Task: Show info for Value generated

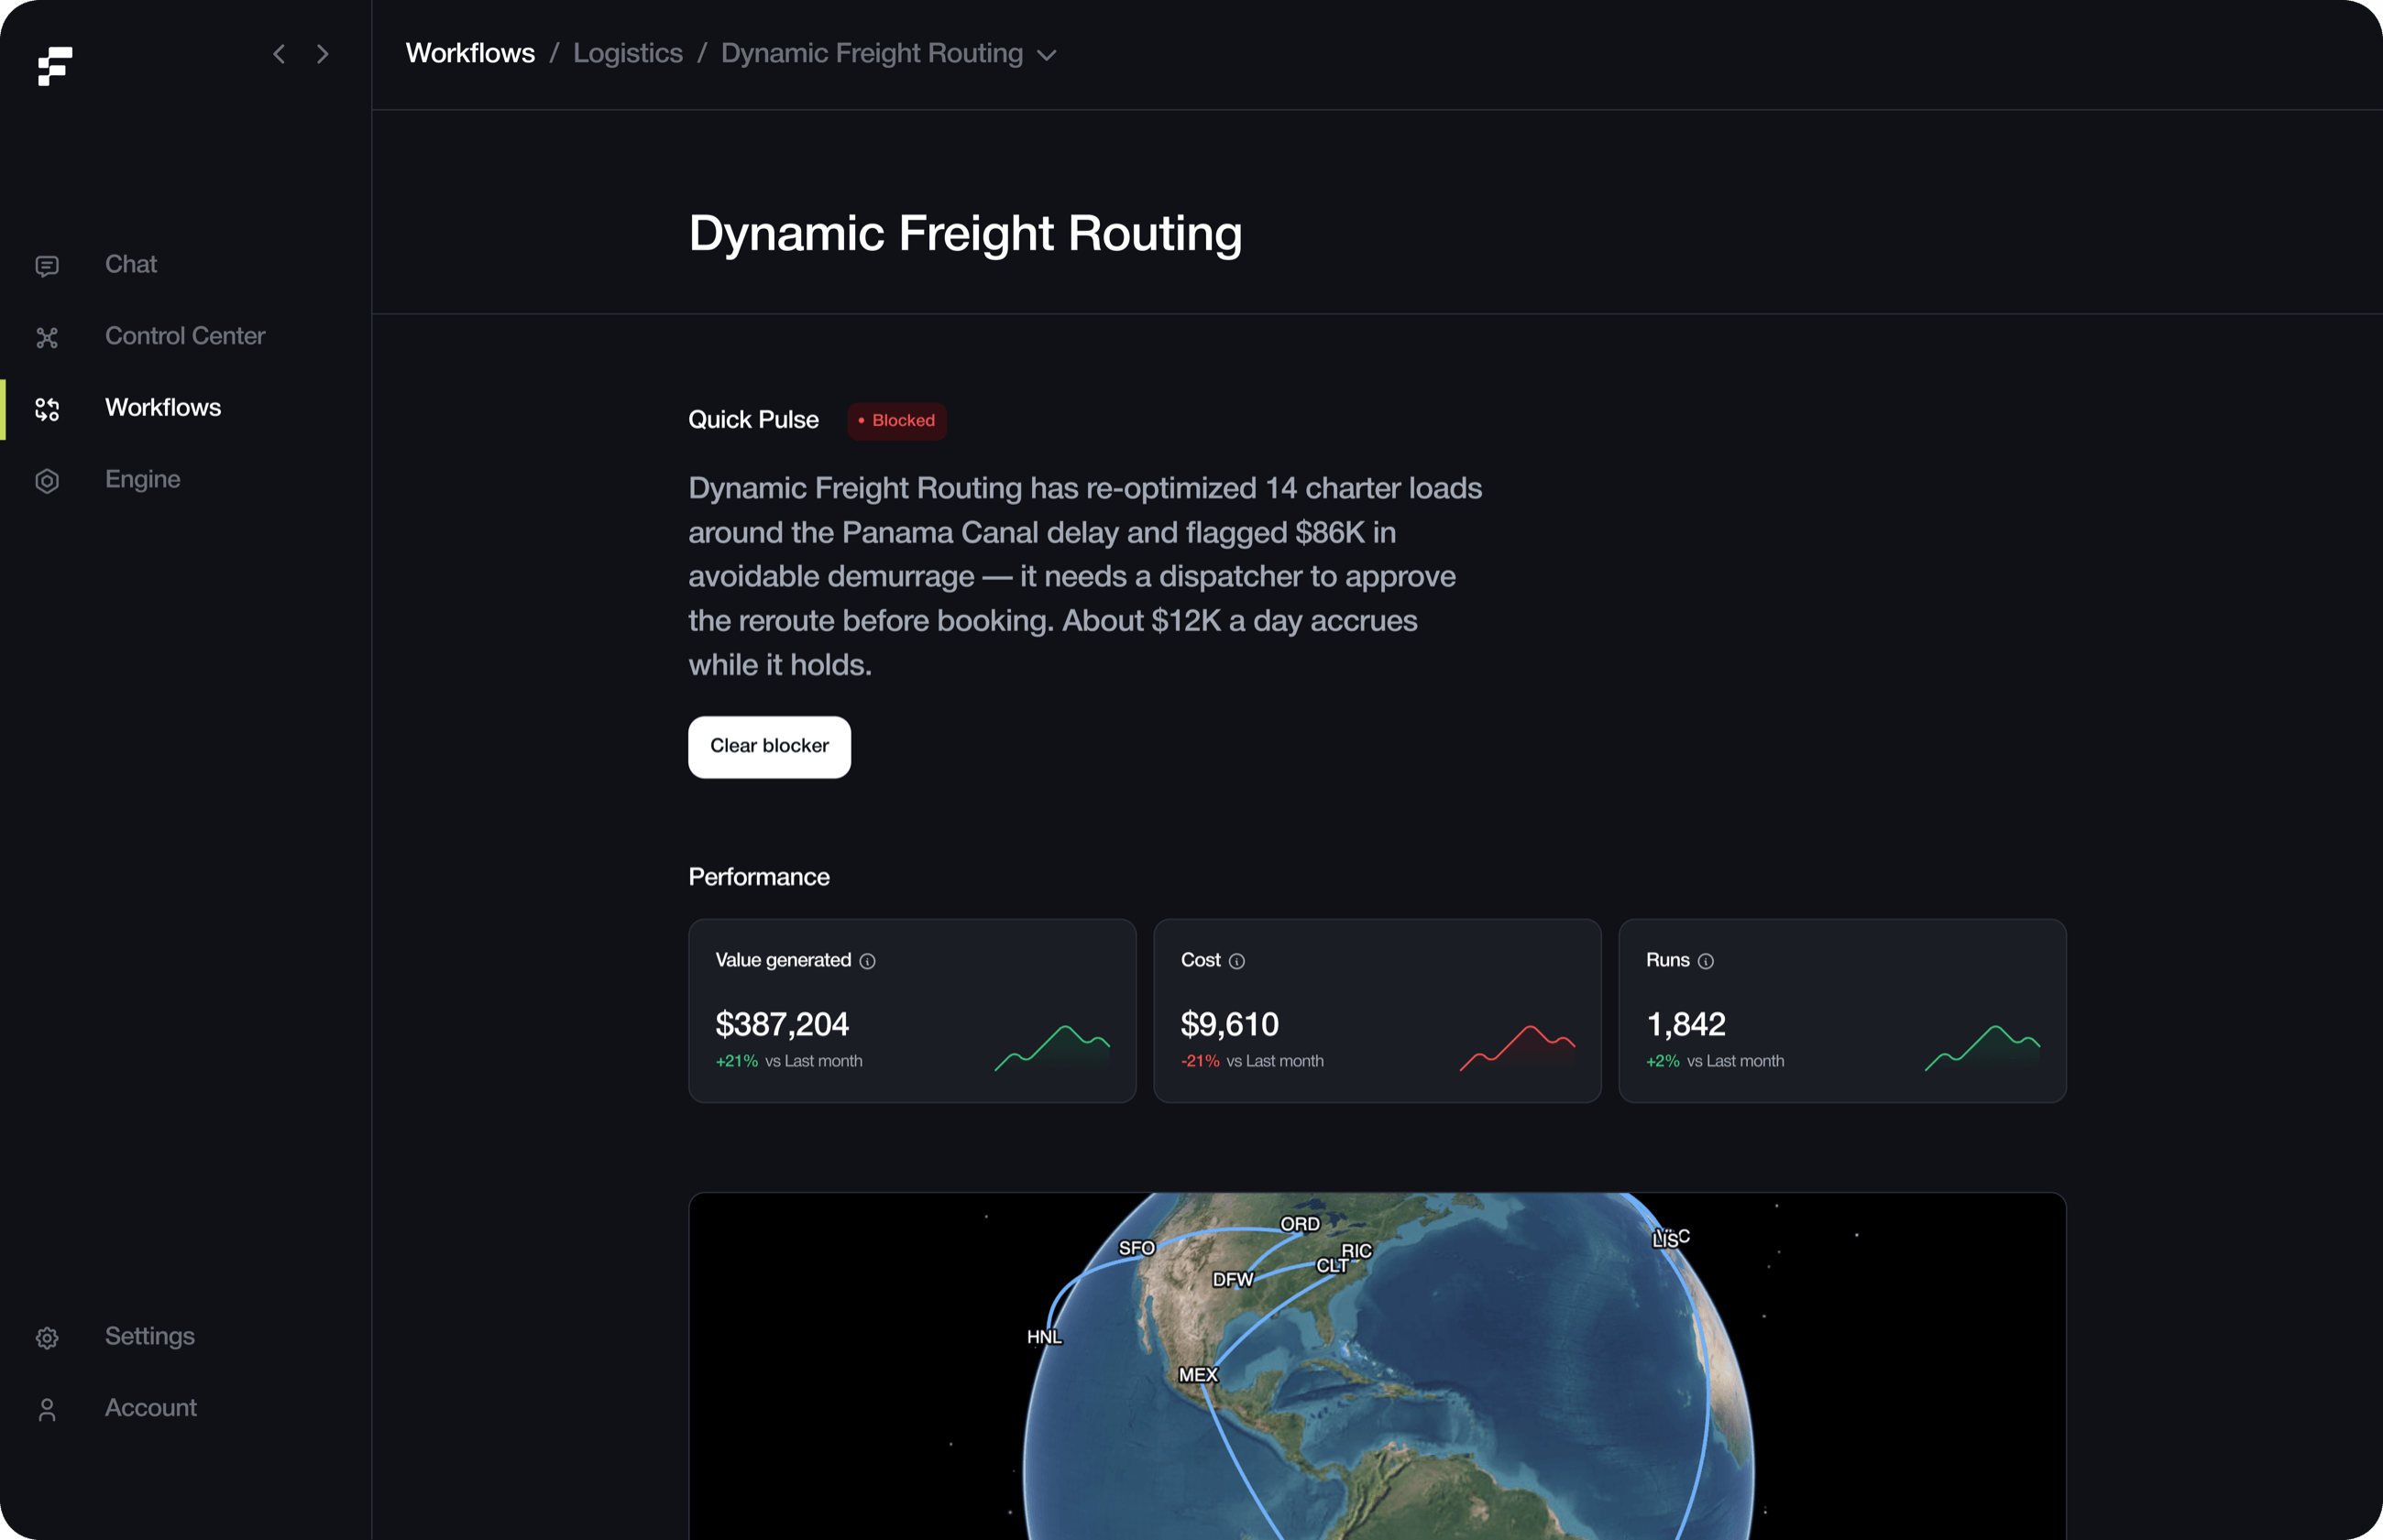Action: 867,961
